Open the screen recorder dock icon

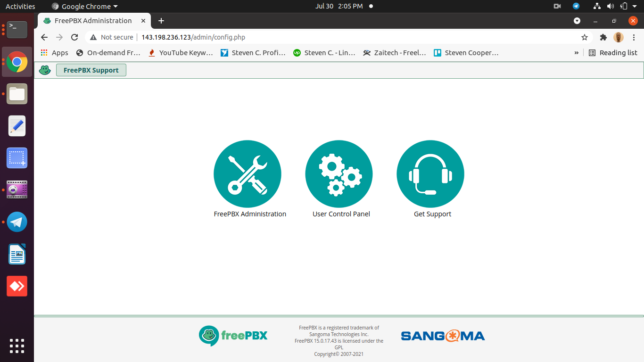17,190
